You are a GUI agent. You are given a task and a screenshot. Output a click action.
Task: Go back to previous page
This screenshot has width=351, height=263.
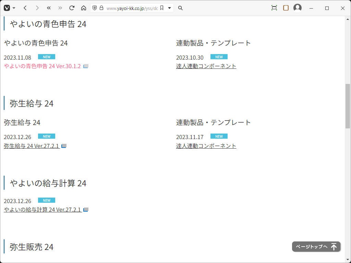click(x=25, y=8)
